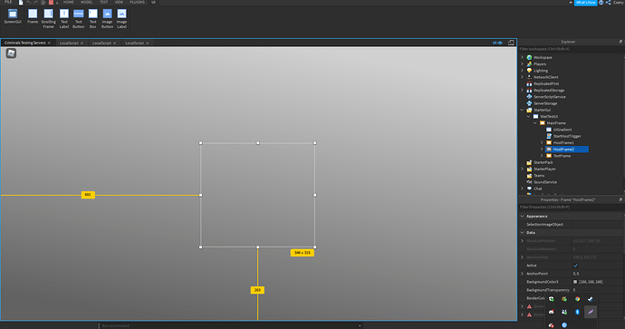Expand the Workspace node

click(523, 57)
